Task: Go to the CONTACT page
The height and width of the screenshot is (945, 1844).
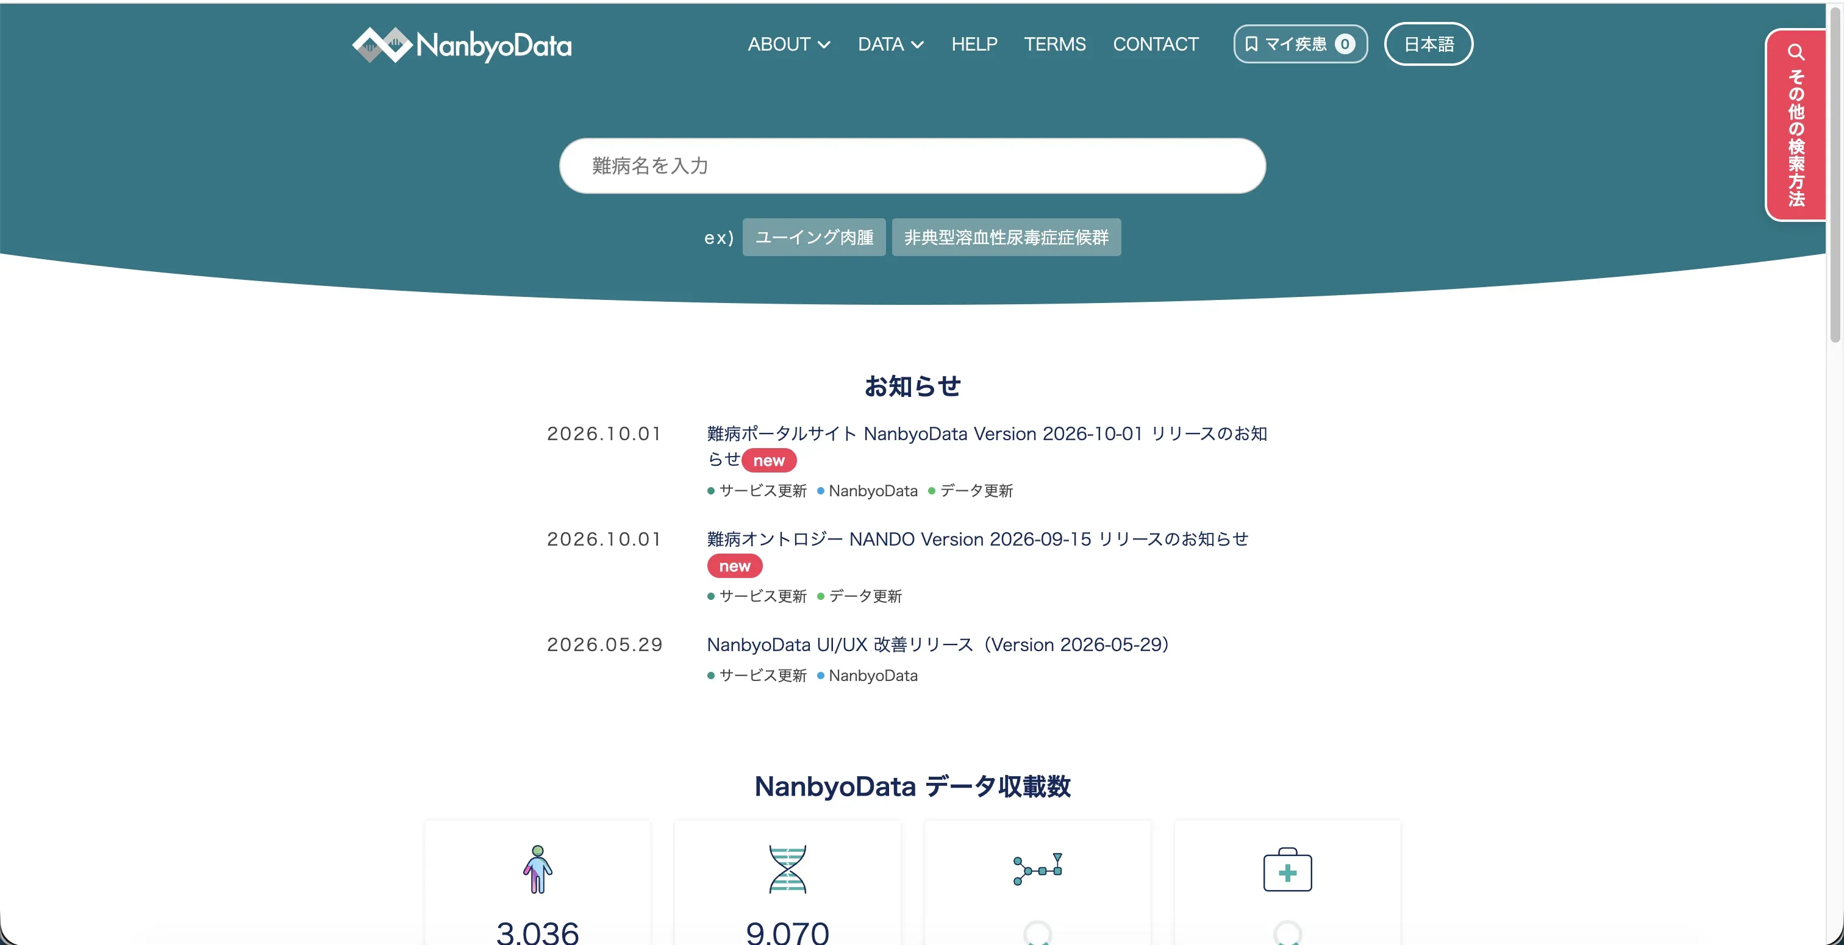Action: (x=1156, y=45)
